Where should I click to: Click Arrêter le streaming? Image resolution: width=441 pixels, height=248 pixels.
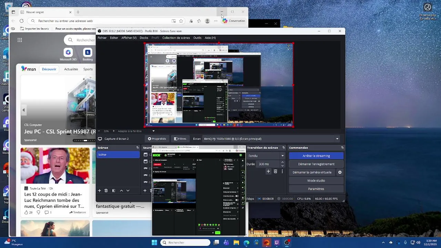(316, 156)
